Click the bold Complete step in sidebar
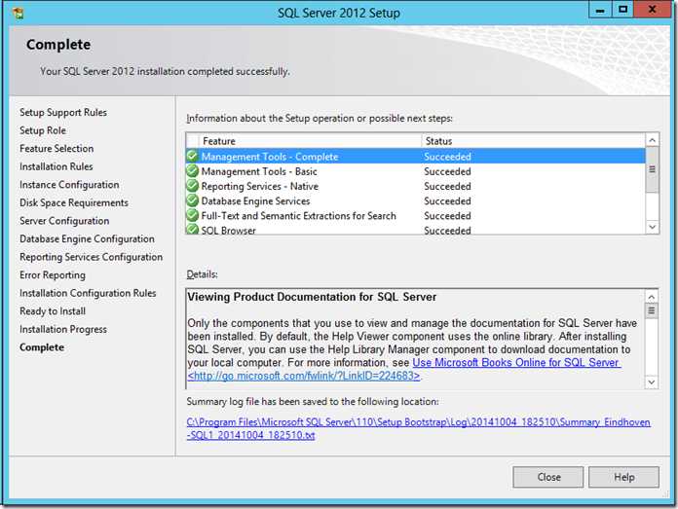The width and height of the screenshot is (678, 509). (x=42, y=347)
